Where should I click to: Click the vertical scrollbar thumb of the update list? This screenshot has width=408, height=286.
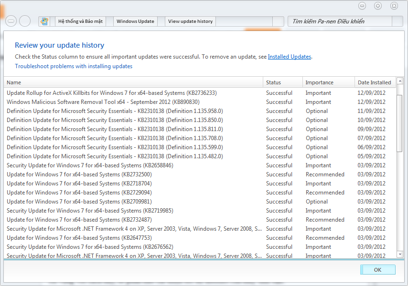click(x=400, y=119)
